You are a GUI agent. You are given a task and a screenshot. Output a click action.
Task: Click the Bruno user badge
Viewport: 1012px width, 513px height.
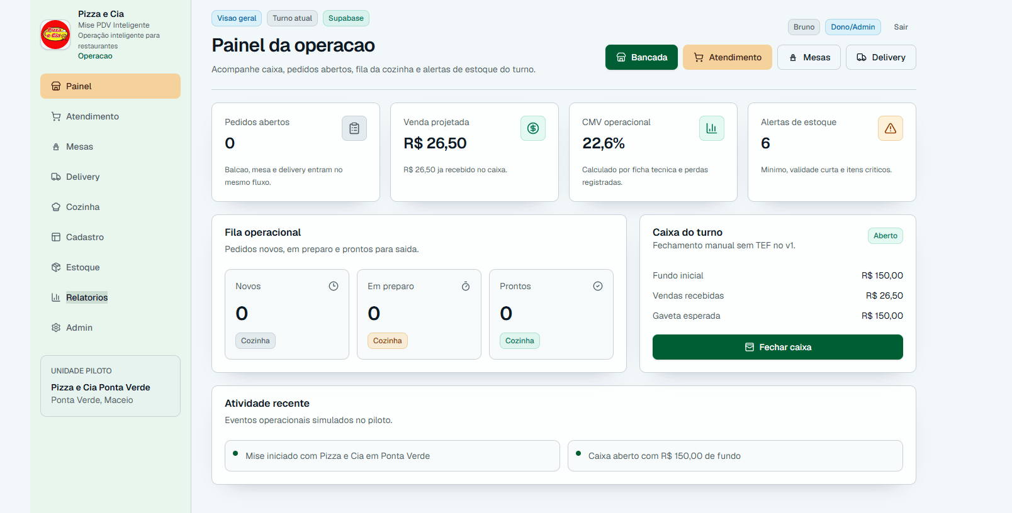tap(804, 27)
